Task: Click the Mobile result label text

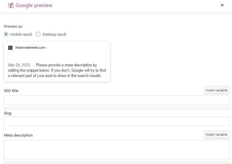Action: [x=21, y=34]
